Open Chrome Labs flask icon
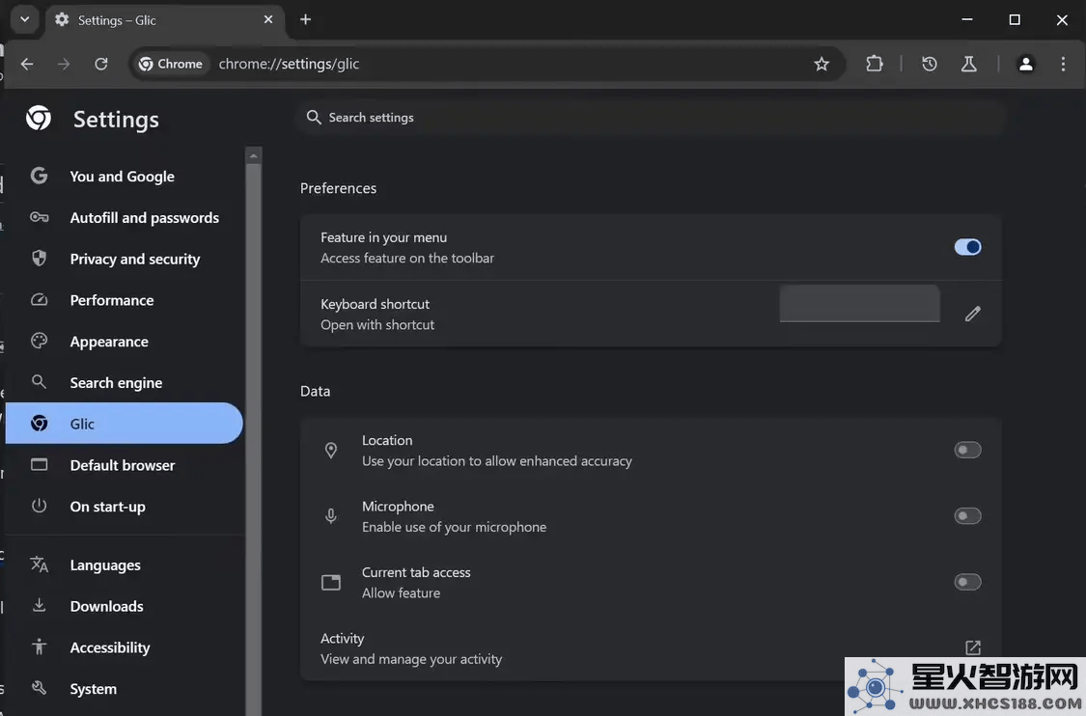1086x716 pixels. click(x=969, y=64)
